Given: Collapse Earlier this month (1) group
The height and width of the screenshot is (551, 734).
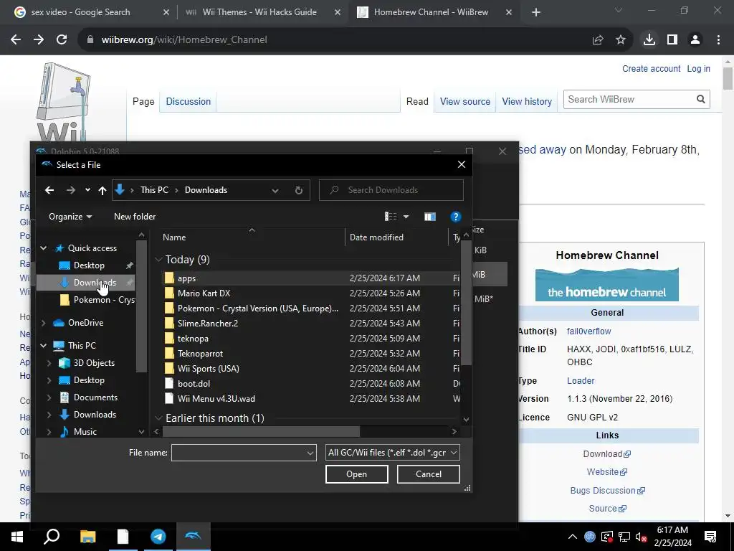Looking at the screenshot, I should 158,418.
